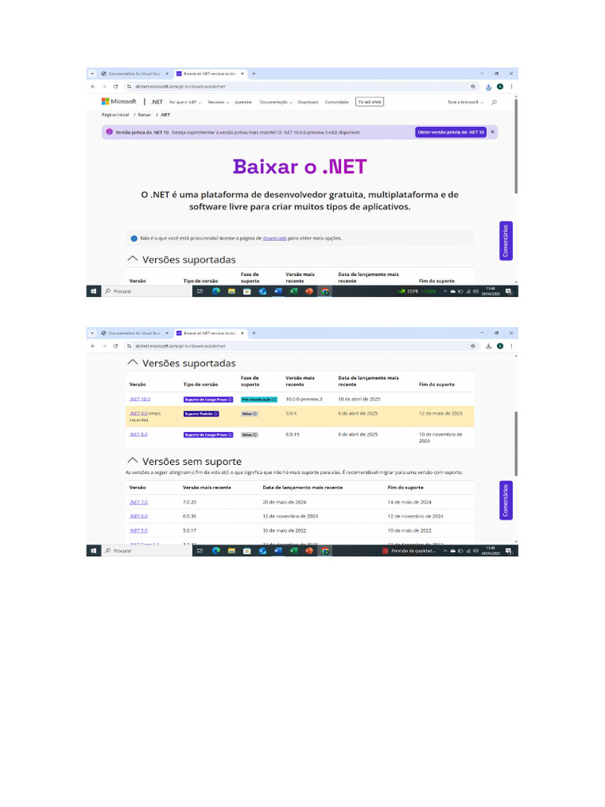View site information icon in upper address bar
The width and height of the screenshot is (605, 807).
[129, 87]
